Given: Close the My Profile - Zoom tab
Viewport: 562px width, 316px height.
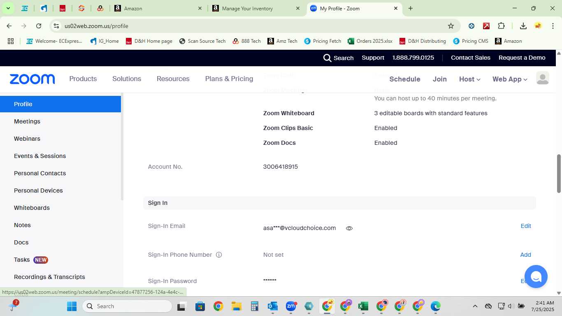Looking at the screenshot, I should click(396, 8).
